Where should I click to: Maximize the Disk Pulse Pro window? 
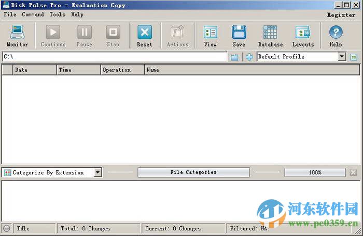(x=346, y=5)
